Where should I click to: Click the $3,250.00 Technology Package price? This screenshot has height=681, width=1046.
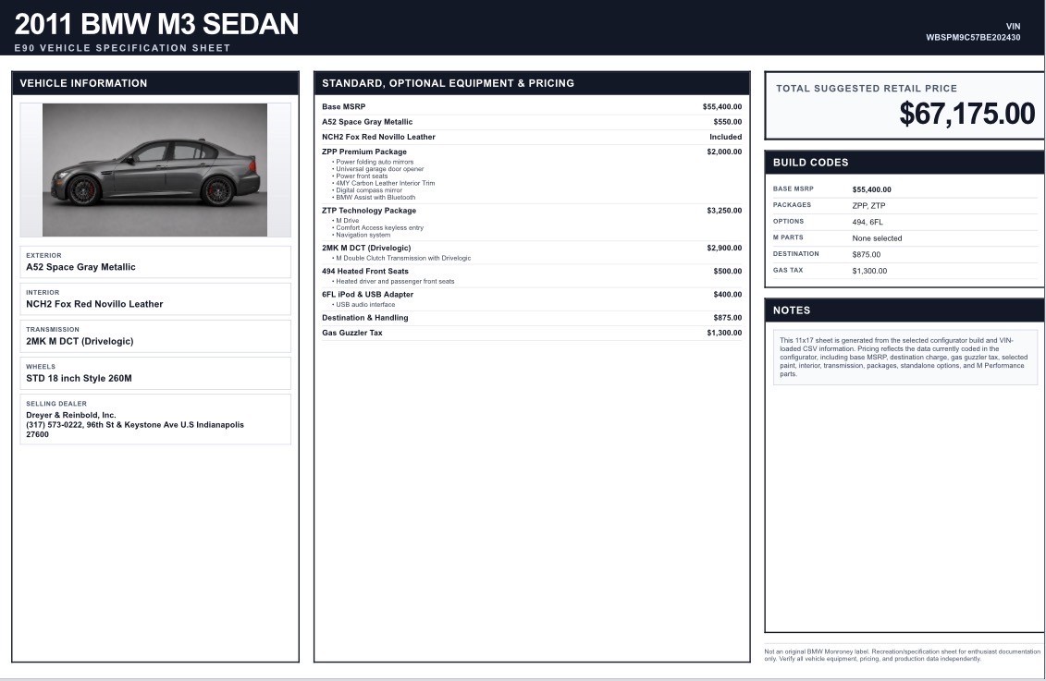pos(724,211)
